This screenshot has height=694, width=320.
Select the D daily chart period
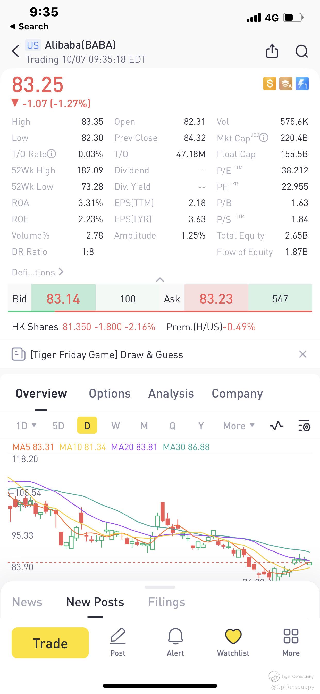pyautogui.click(x=87, y=426)
